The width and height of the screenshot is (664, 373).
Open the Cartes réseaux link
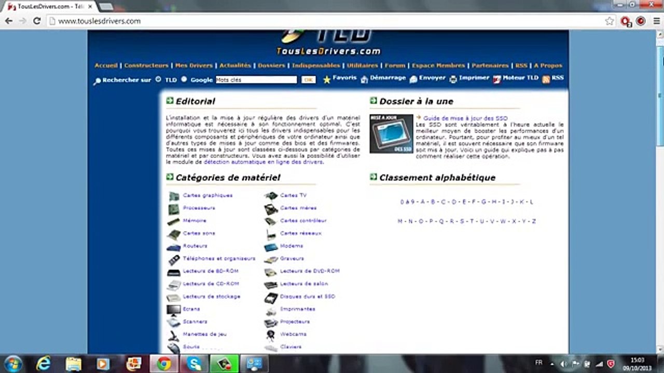point(301,234)
